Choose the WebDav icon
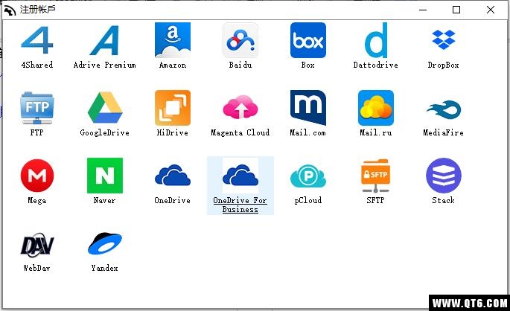 (x=37, y=244)
